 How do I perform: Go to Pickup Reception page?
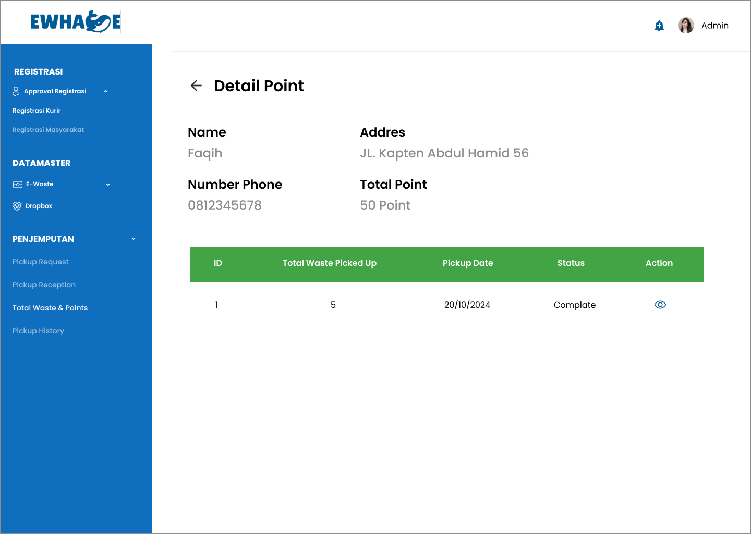coord(44,285)
